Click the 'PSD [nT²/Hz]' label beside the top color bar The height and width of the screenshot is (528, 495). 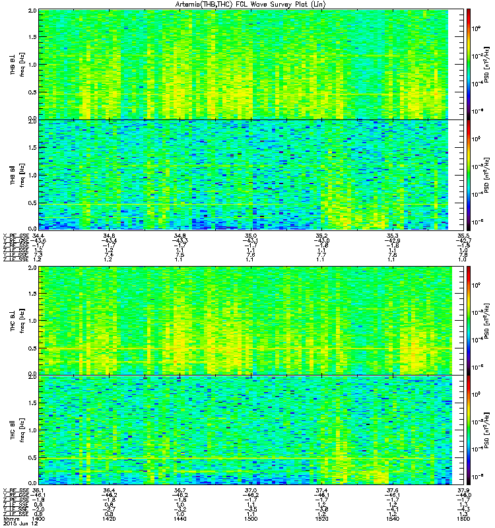(486, 65)
